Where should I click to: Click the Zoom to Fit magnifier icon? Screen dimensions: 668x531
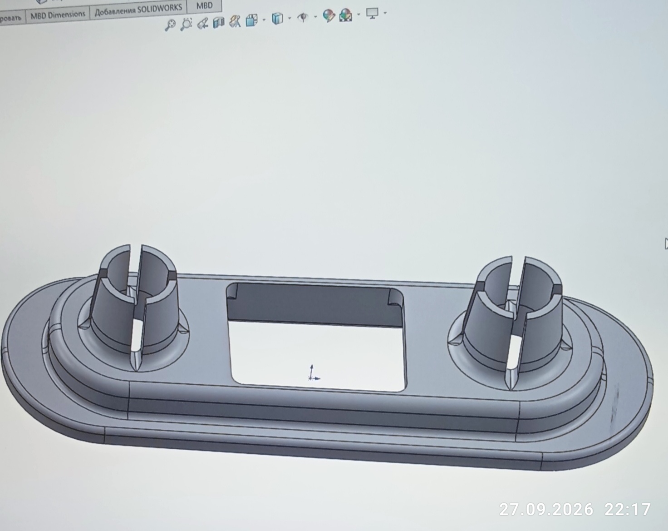pyautogui.click(x=170, y=25)
